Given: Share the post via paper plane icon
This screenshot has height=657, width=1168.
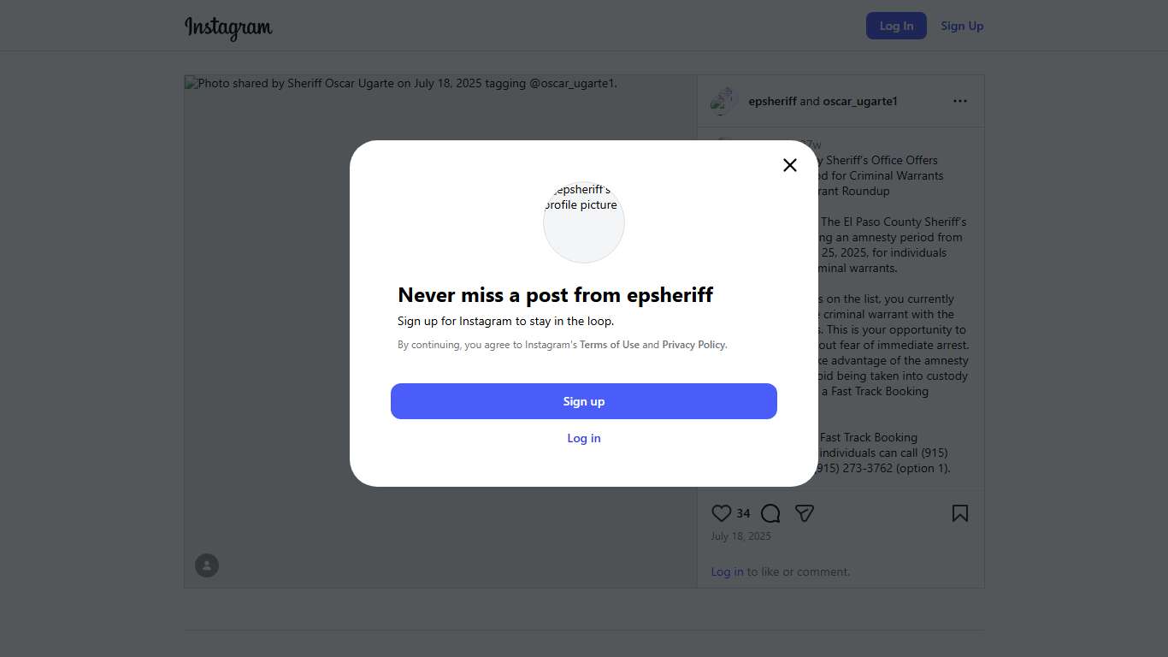Looking at the screenshot, I should click(805, 513).
